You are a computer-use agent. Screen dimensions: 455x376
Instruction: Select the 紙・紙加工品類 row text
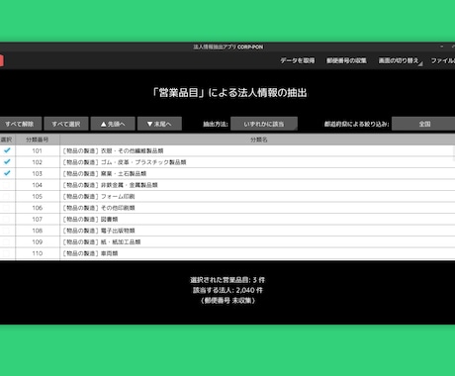pos(121,242)
